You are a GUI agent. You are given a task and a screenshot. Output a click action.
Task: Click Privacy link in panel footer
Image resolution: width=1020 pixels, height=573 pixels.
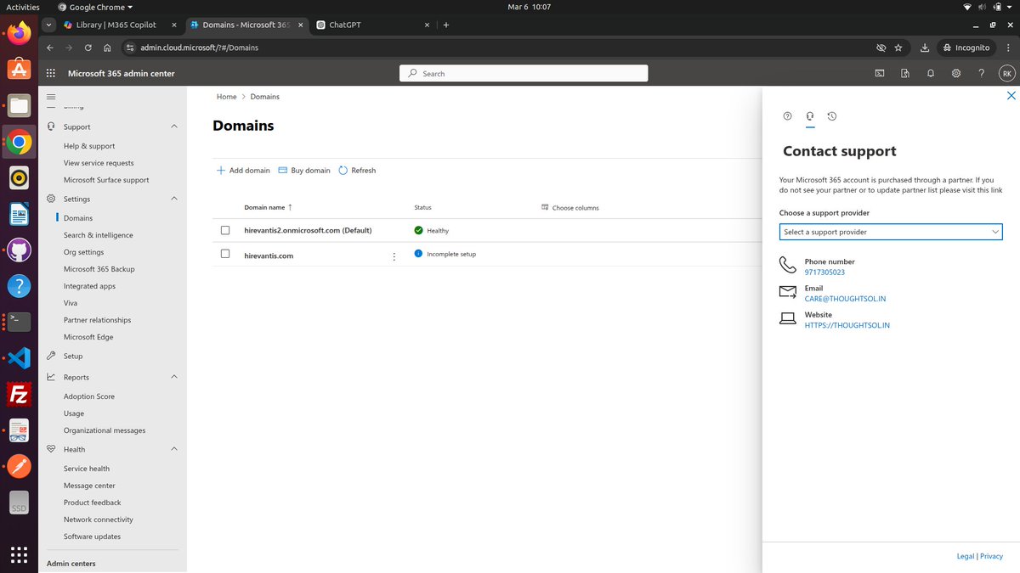coord(991,556)
